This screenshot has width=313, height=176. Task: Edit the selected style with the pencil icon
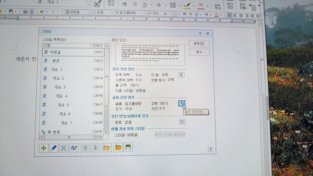54,148
